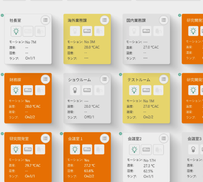Toggle the light bulb in the ショウルーム card
Viewport: 203px width, 182px height.
[x=75, y=90]
